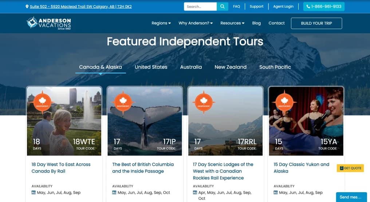
Task: Expand the Resources dropdown menu
Action: (x=232, y=23)
